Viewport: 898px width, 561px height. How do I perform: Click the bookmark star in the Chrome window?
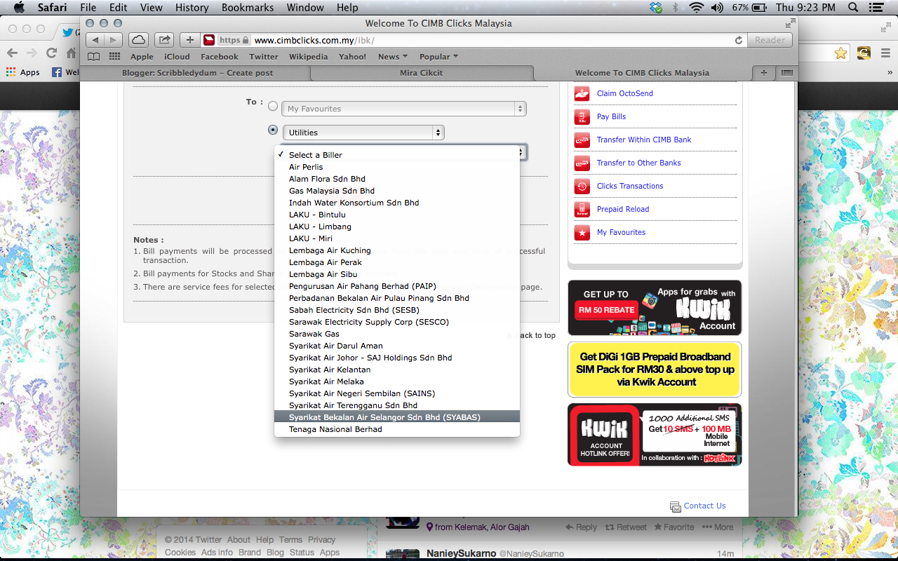click(x=840, y=53)
